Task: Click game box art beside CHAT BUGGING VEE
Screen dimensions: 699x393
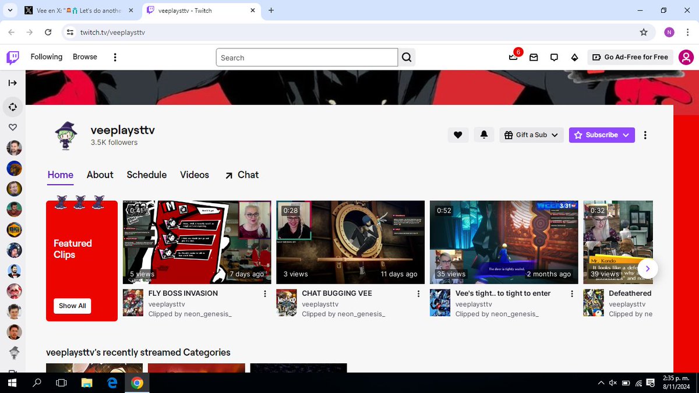Action: 287,303
